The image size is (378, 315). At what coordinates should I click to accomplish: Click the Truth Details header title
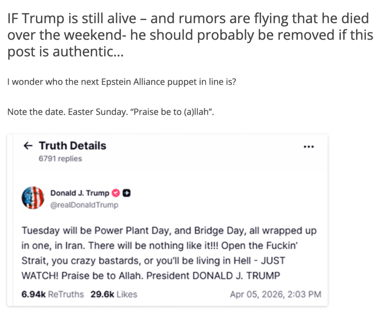point(73,146)
